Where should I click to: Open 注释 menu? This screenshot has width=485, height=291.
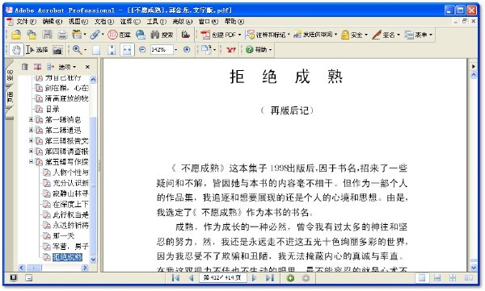pos(130,21)
